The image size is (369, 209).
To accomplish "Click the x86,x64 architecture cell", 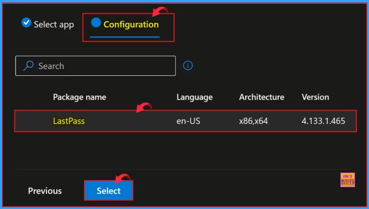I will [253, 121].
